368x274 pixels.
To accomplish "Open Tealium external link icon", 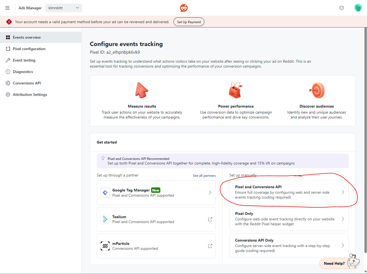I will (210, 219).
